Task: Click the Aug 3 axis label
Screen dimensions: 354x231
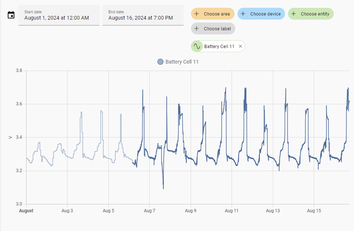Action: click(67, 211)
